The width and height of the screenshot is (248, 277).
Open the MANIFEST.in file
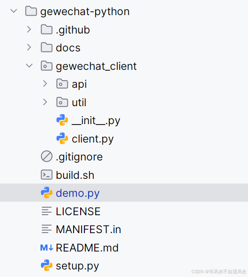point(89,229)
